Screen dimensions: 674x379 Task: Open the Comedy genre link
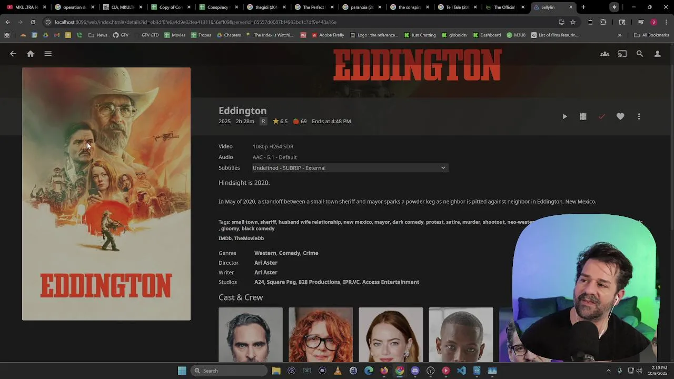tap(290, 253)
